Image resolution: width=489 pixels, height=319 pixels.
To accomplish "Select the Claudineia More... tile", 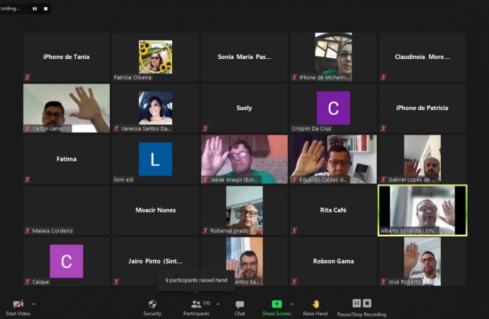I will click(422, 57).
